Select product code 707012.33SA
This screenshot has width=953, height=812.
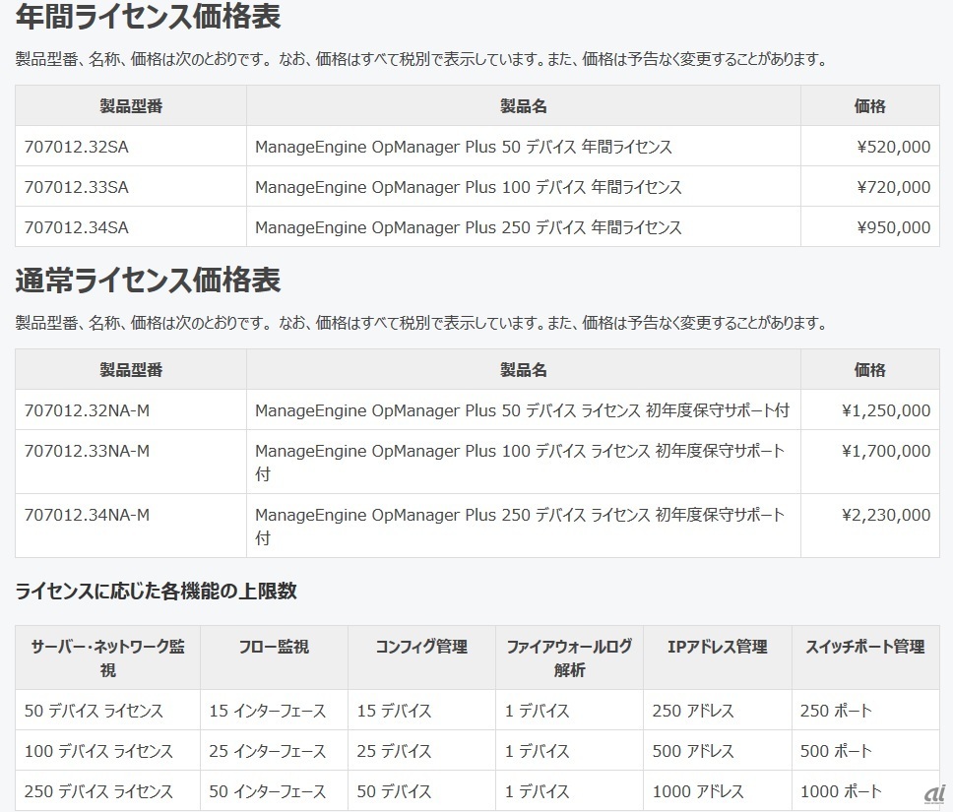click(x=77, y=187)
